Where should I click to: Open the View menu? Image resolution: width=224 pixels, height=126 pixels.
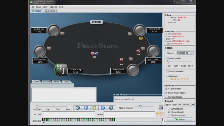tap(45, 7)
